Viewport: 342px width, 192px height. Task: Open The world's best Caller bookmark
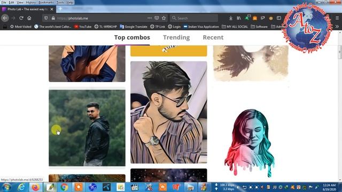tap(53, 27)
